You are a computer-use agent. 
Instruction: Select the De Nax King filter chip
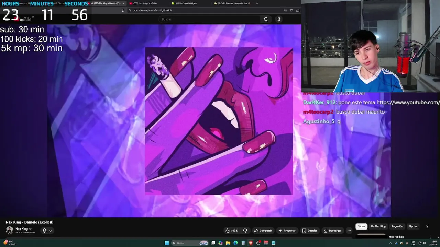(x=378, y=226)
